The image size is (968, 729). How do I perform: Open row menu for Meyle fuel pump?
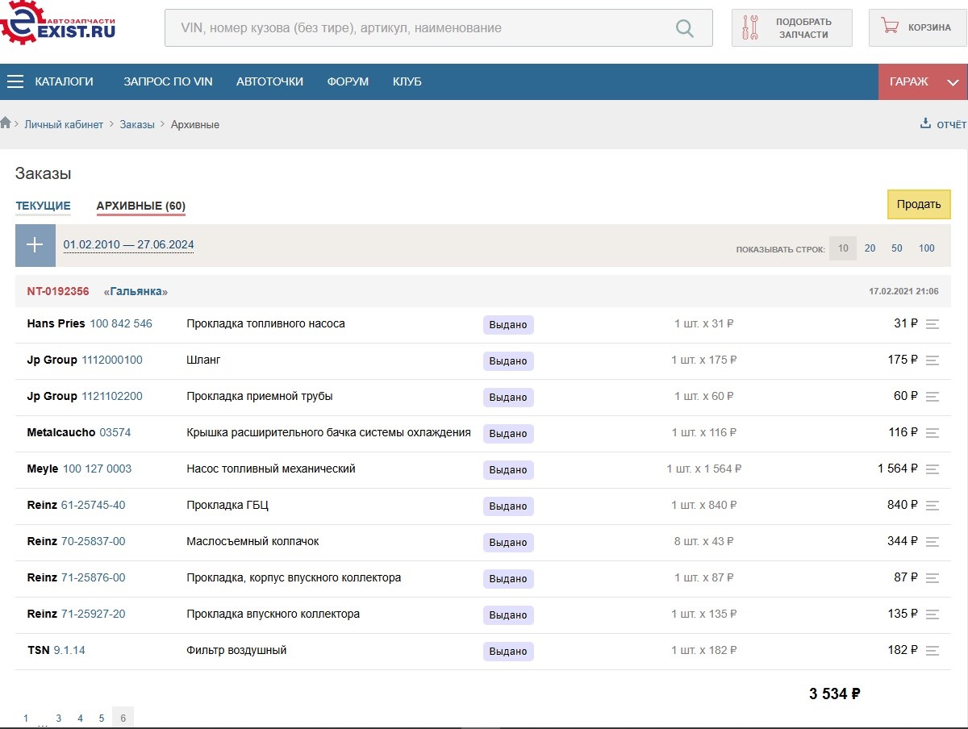(933, 469)
